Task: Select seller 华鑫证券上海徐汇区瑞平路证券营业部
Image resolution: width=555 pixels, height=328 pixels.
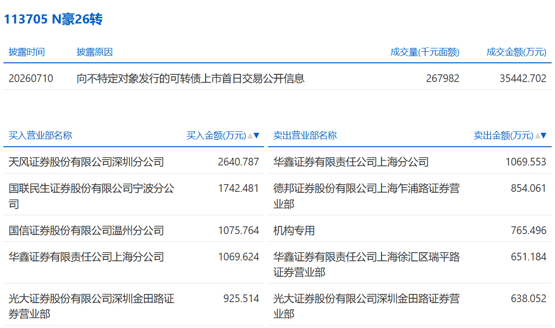Action: [366, 265]
